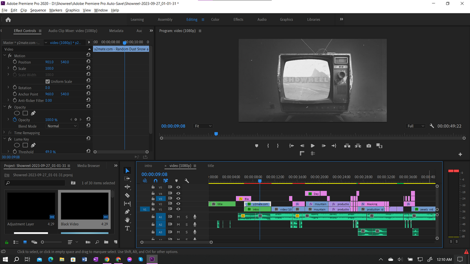Select the Hand tool
Image resolution: width=470 pixels, height=264 pixels.
tap(127, 220)
